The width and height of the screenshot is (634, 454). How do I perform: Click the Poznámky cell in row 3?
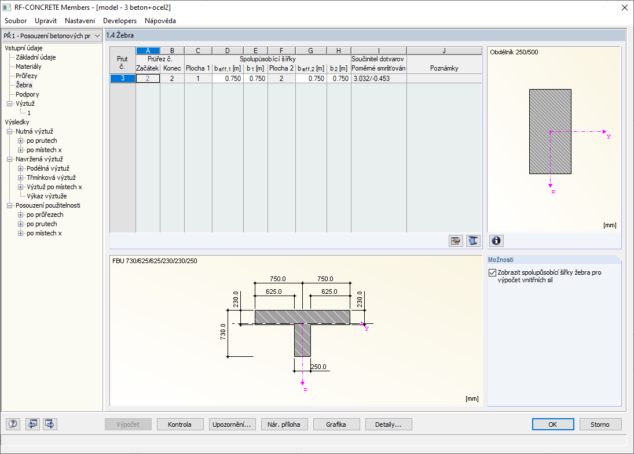tap(444, 78)
